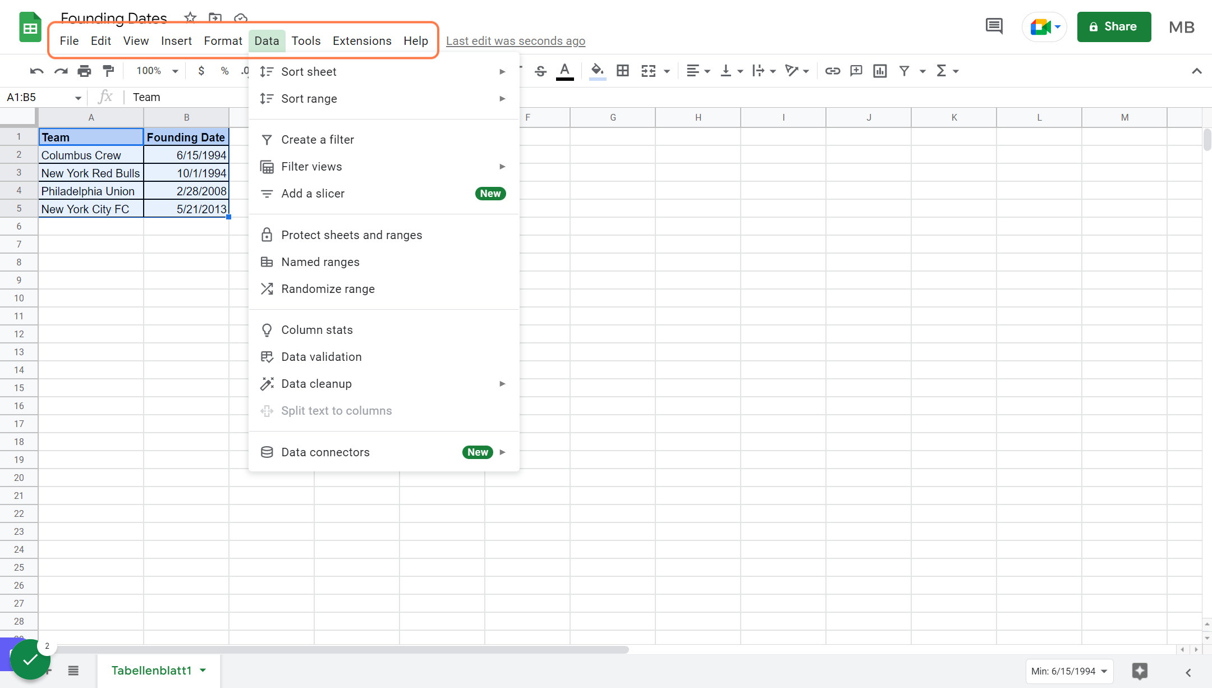Screen dimensions: 1212x688
Task: Open Tabellenblatt1 tab dropdown arrow
Action: 203,670
